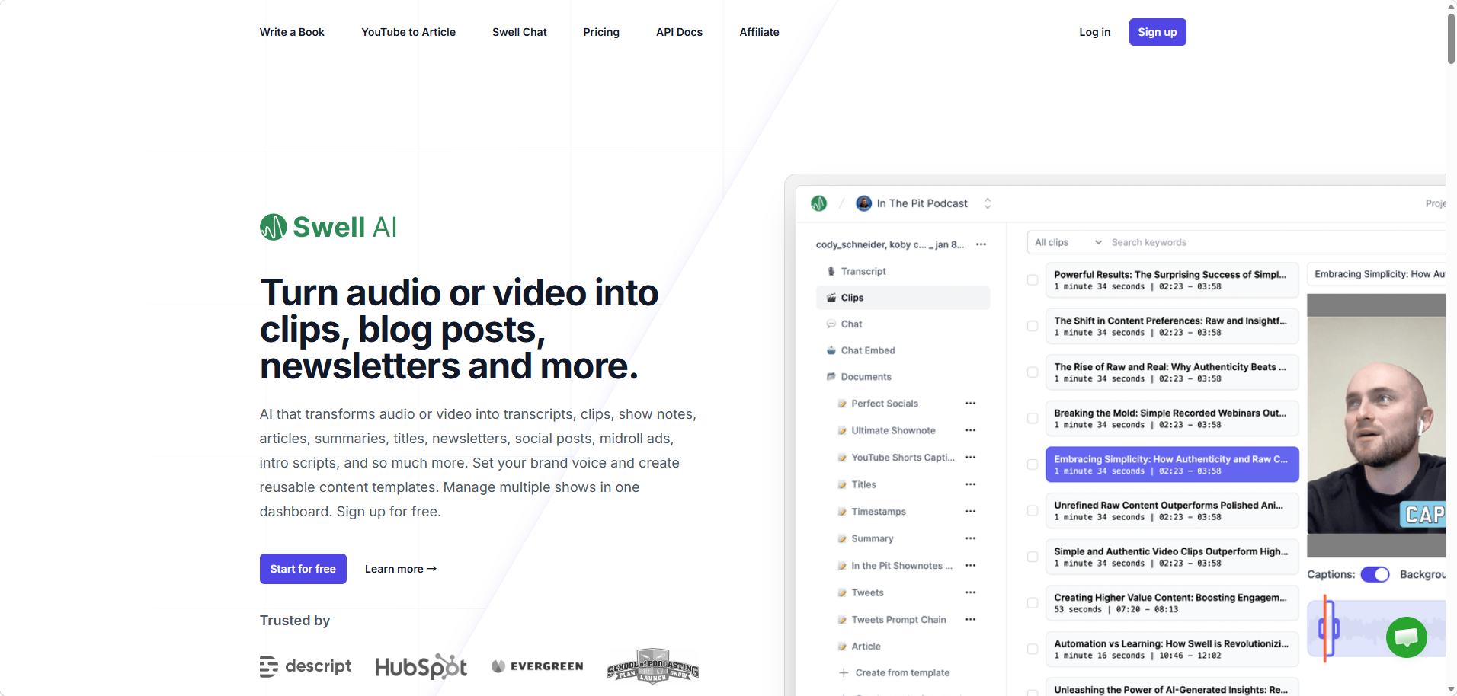Screen dimensions: 1457x696
Task: Visit the Affiliate page
Action: (759, 32)
